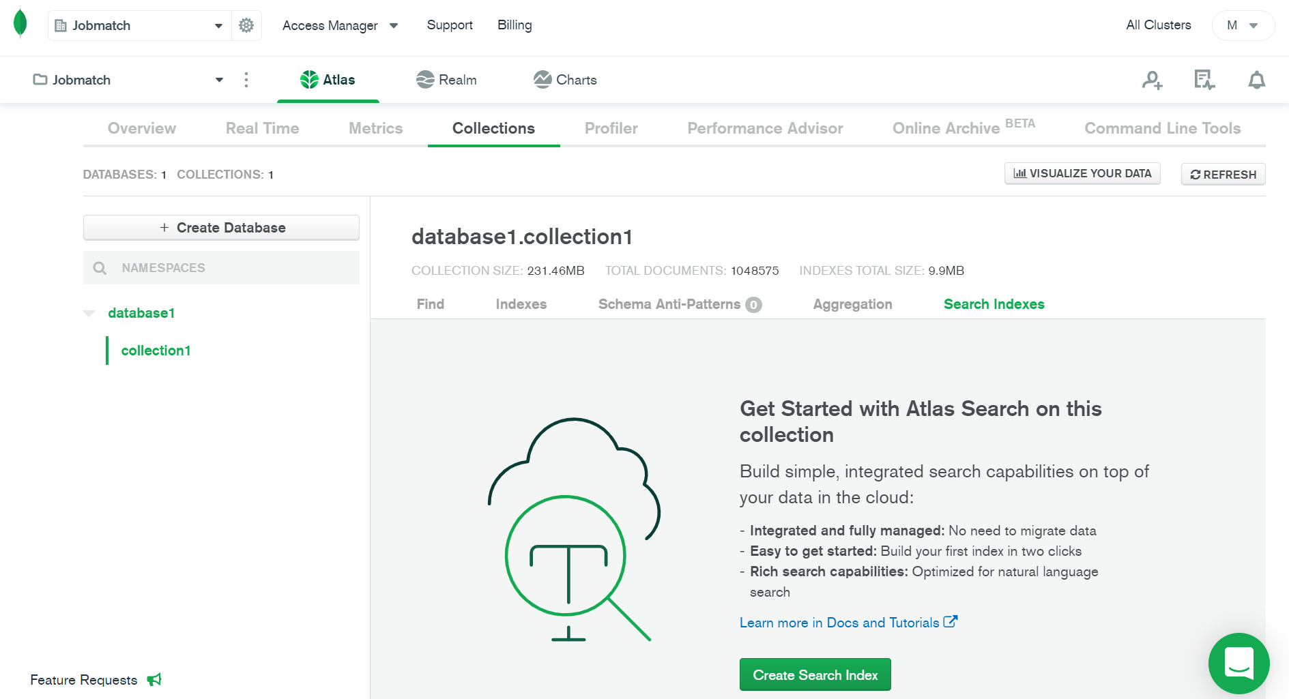Open the Command Line Tools tab

click(1163, 128)
